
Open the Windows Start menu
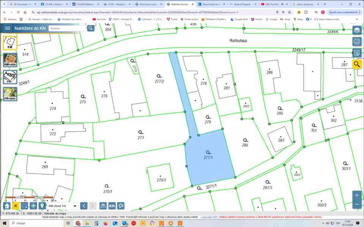click(5, 223)
